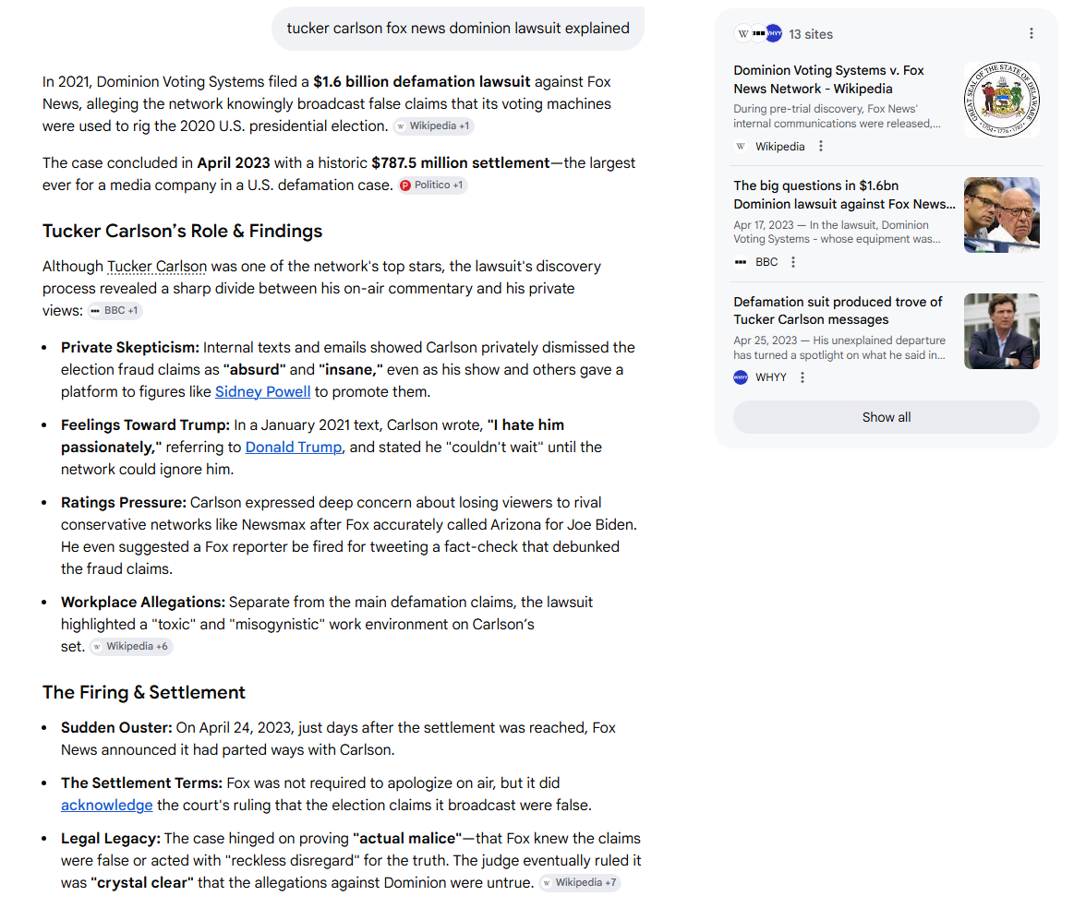Screen dimensions: 1086x908
Task: Click the WHYY source name label
Action: pyautogui.click(x=771, y=378)
